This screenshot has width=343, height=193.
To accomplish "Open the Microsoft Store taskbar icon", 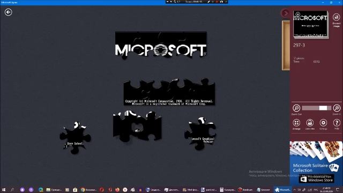I will point(75,190).
